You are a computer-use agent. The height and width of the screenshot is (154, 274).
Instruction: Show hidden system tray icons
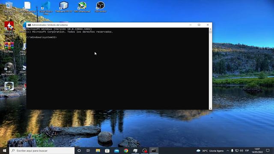click(x=228, y=151)
